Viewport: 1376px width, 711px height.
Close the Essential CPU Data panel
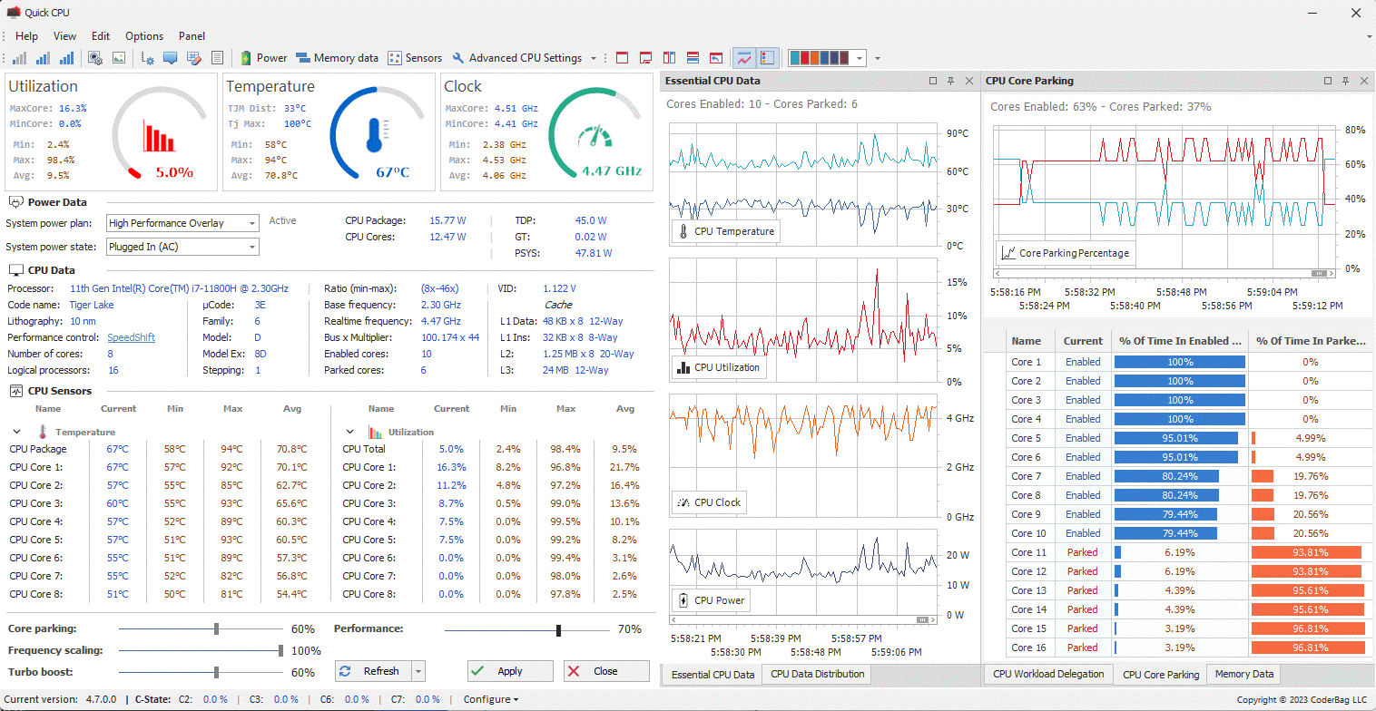tap(969, 81)
